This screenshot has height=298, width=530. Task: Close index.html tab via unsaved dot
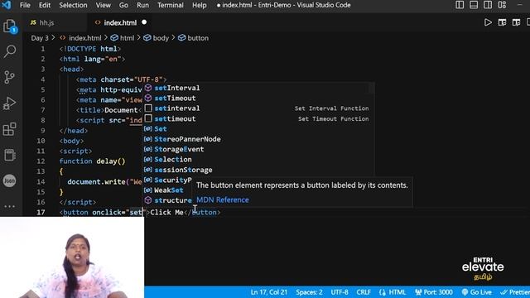[x=144, y=22]
